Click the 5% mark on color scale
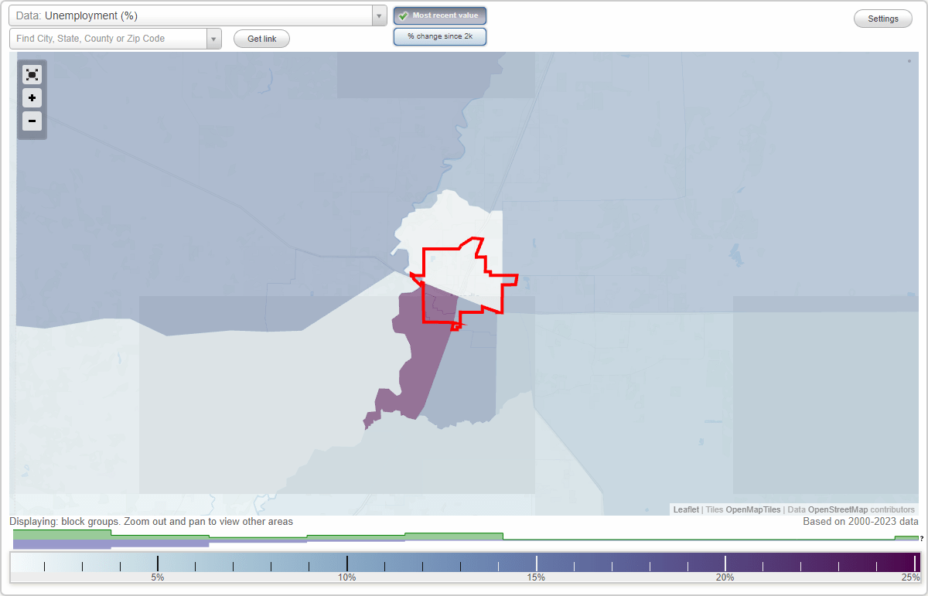 158,577
